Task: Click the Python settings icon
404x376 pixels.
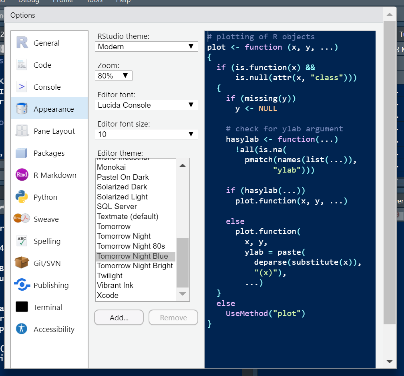Action: point(20,197)
